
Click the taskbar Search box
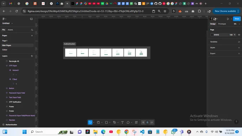click(x=48, y=132)
